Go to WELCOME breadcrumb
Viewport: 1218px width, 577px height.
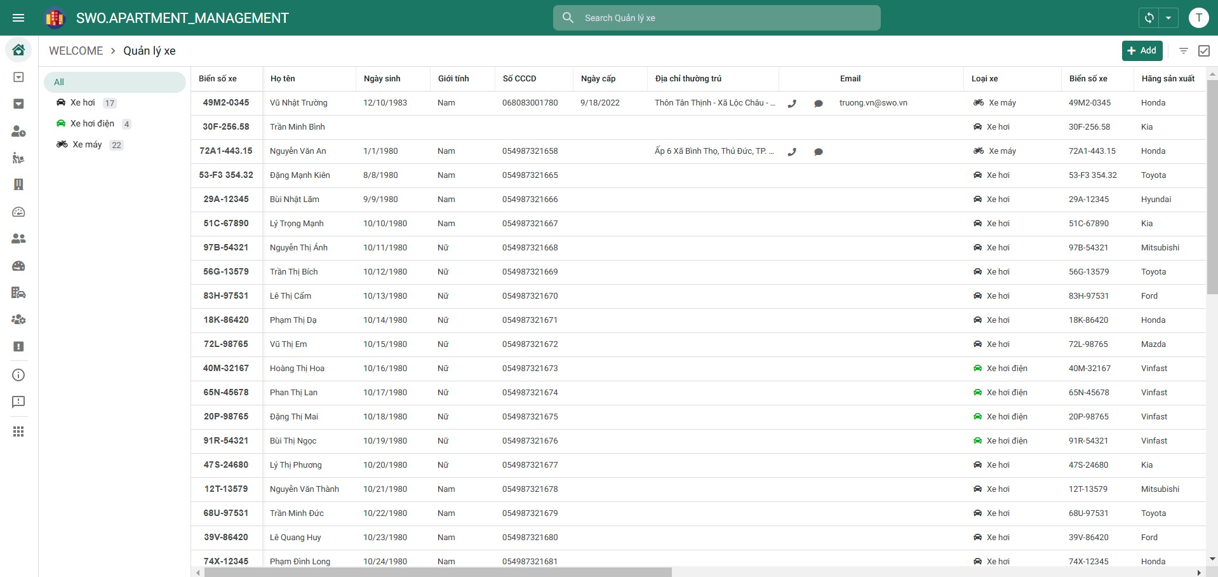pyautogui.click(x=76, y=51)
